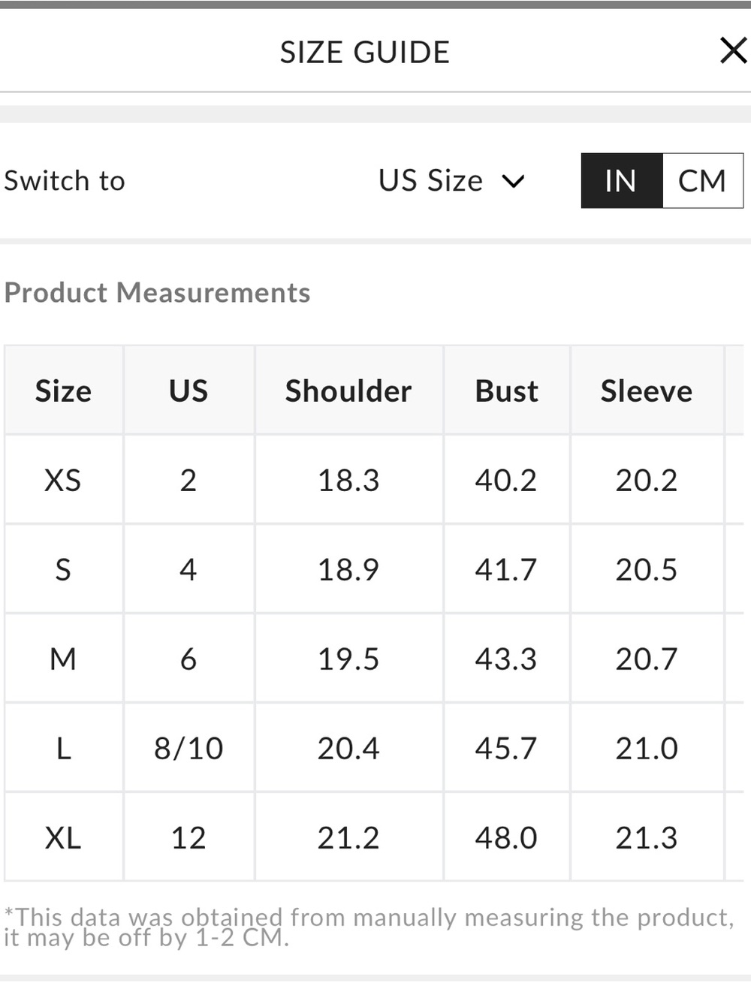Click the US column header
Viewport: 751px width, 1001px height.
[189, 391]
